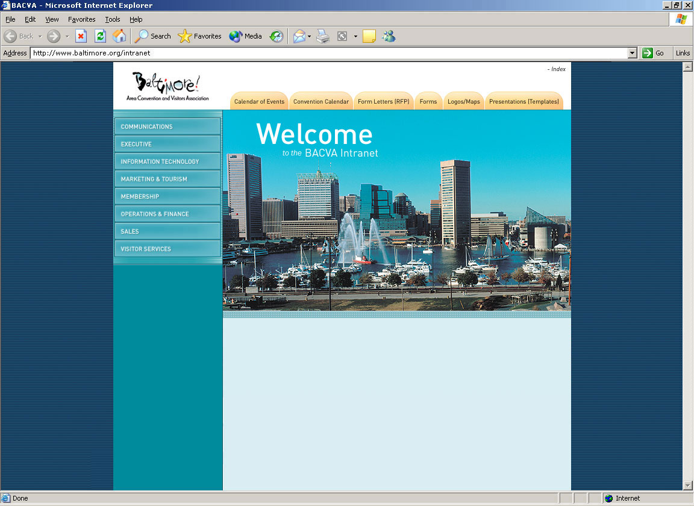
Task: Open the Form Letters (RFP) tab
Action: [383, 101]
